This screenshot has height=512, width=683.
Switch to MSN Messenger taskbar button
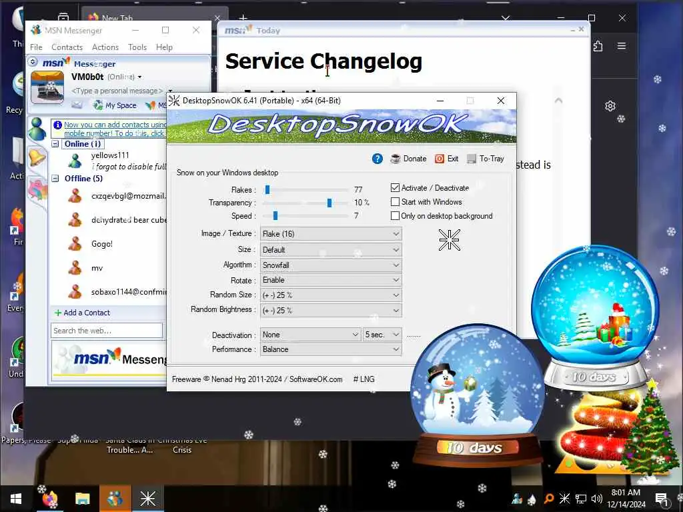[115, 499]
